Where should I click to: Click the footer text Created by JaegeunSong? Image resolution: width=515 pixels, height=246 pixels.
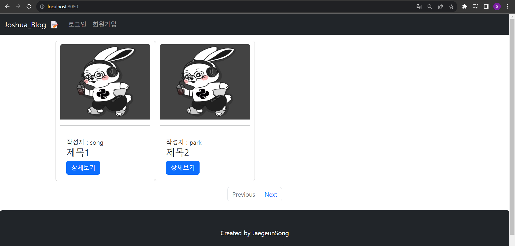click(x=255, y=233)
